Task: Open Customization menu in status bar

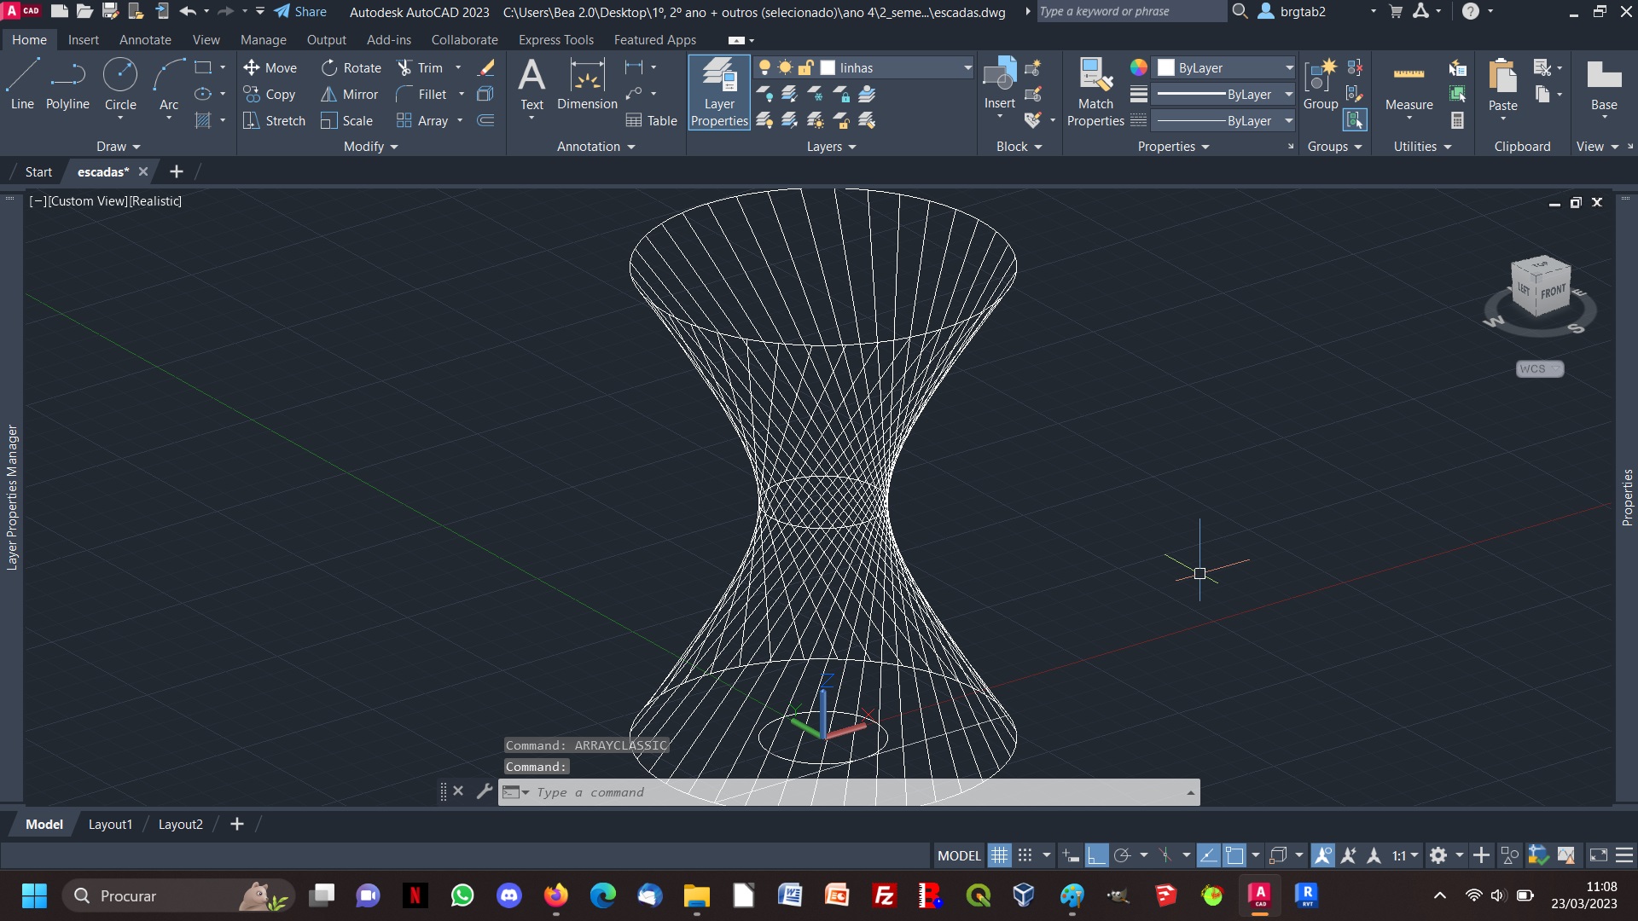Action: 1624,855
